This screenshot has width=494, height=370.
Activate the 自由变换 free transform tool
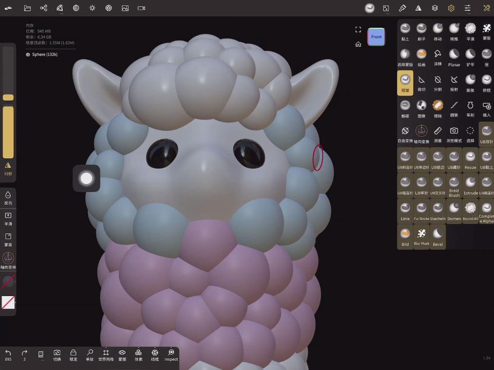[405, 134]
